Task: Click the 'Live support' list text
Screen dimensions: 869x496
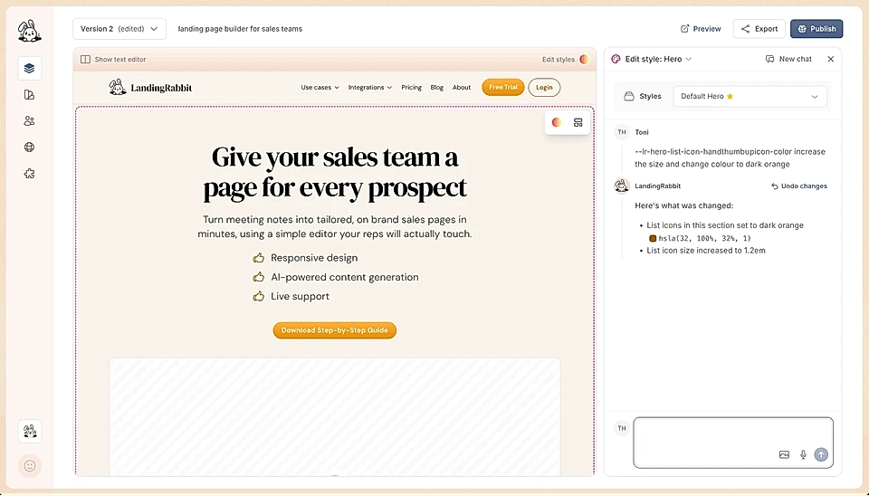Action: [x=300, y=297]
